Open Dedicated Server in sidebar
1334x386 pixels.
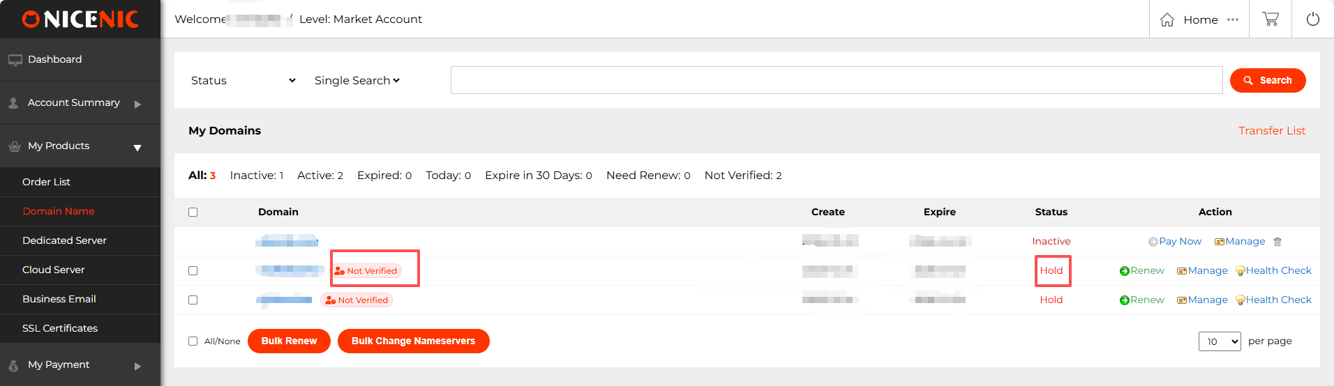pos(64,240)
